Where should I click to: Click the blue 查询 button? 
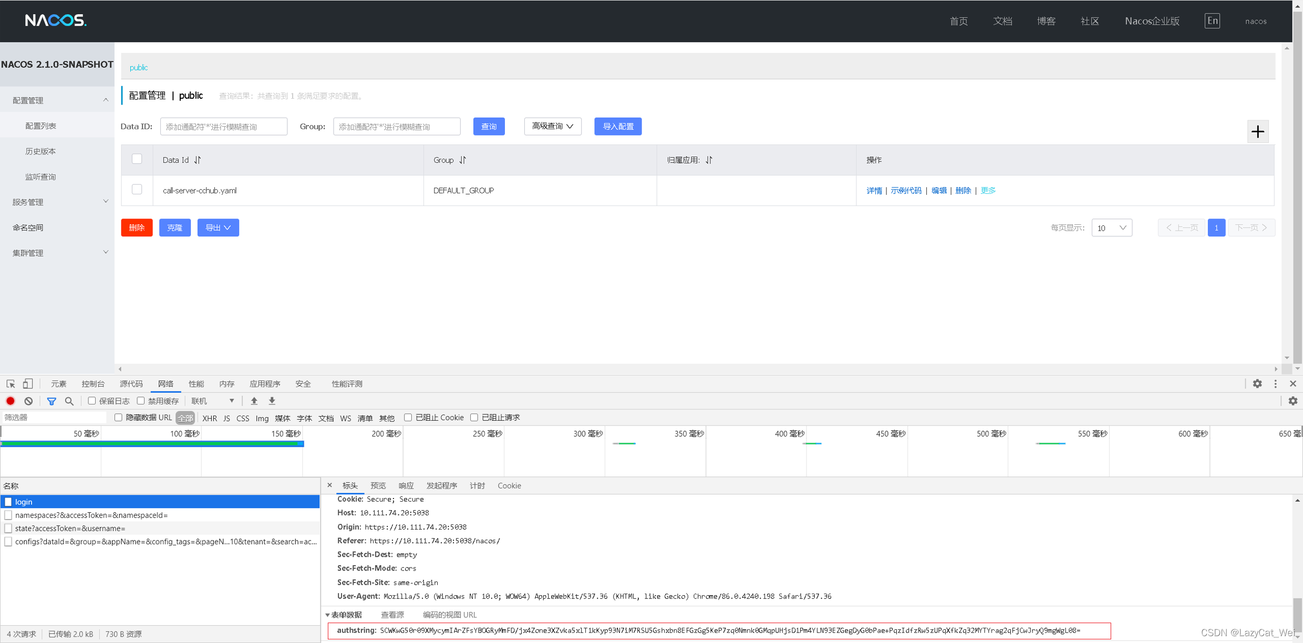[488, 126]
